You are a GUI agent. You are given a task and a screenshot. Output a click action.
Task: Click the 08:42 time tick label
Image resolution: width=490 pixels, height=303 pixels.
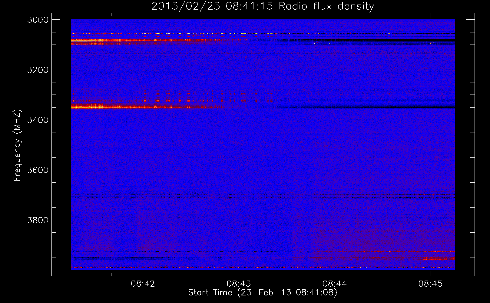143,284
